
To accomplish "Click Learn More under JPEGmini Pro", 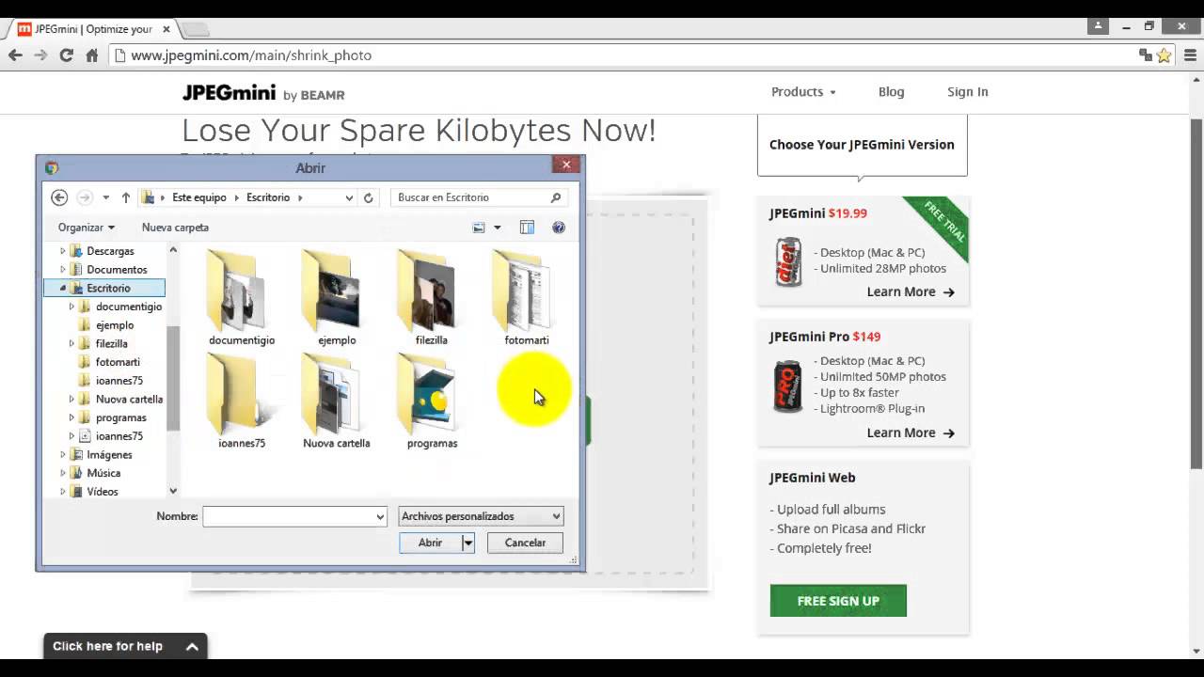I will click(911, 433).
